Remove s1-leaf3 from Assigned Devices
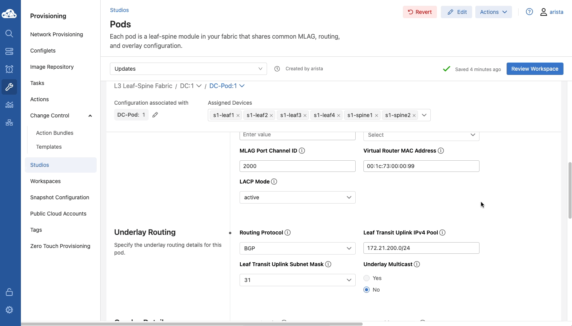Viewport: 572px width, 326px height. point(305,115)
